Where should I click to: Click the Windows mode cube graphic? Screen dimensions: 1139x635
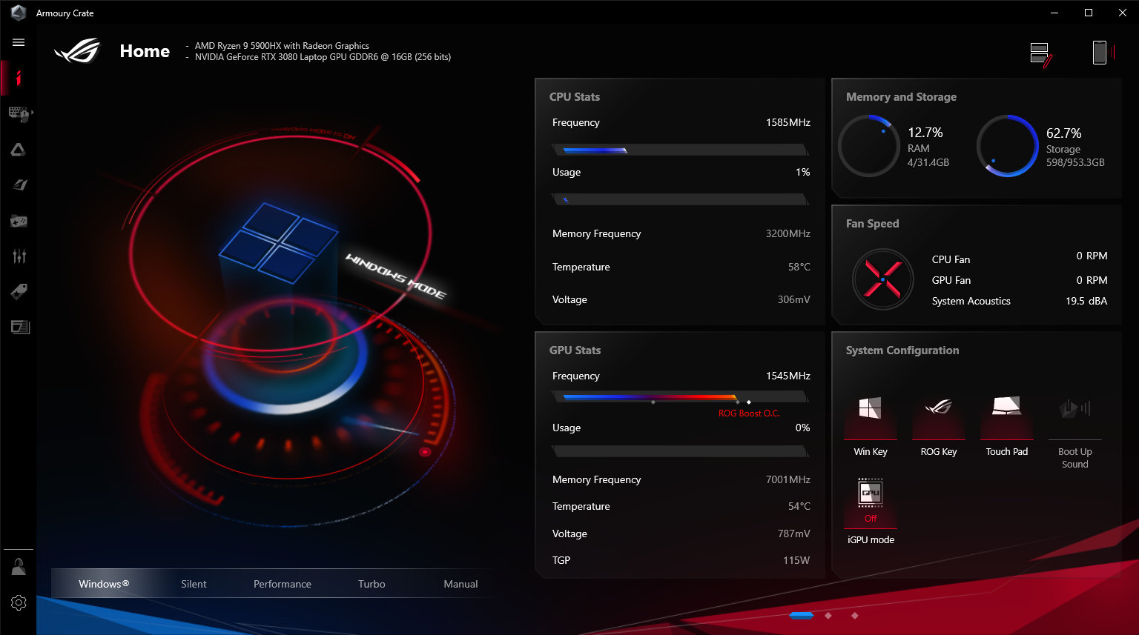click(278, 242)
